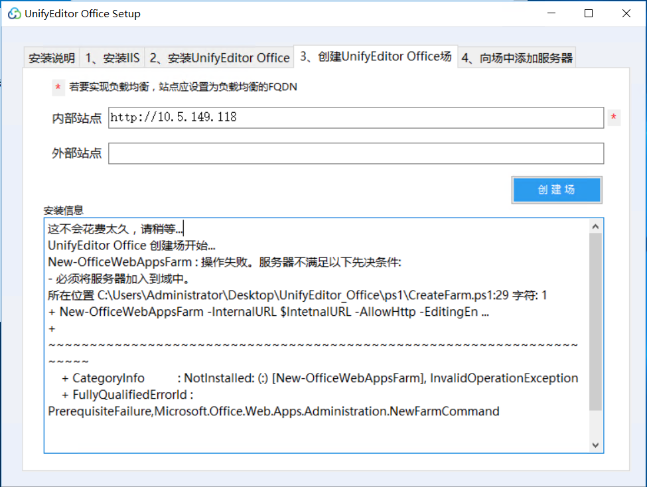Click the '+ CategoryInfo' line in log

320,378
